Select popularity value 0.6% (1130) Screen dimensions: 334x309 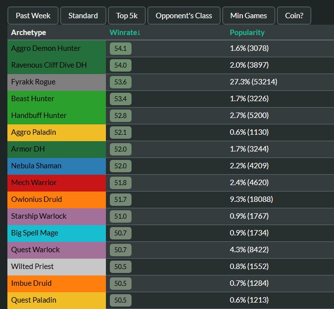[249, 132]
